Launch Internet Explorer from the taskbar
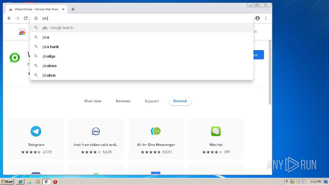Viewport: 329px width, 185px height. coord(20,182)
